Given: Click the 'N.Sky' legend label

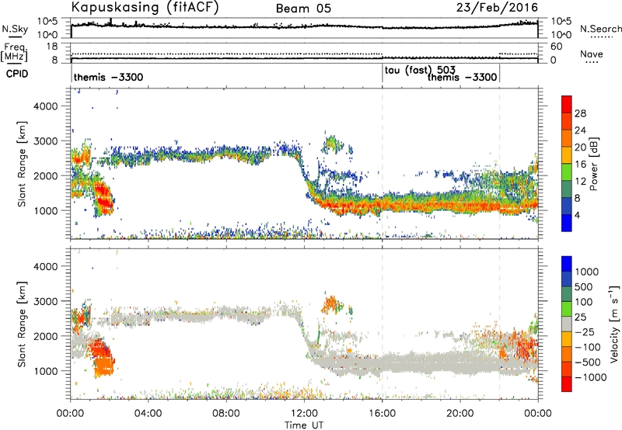Looking at the screenshot, I should (x=15, y=29).
